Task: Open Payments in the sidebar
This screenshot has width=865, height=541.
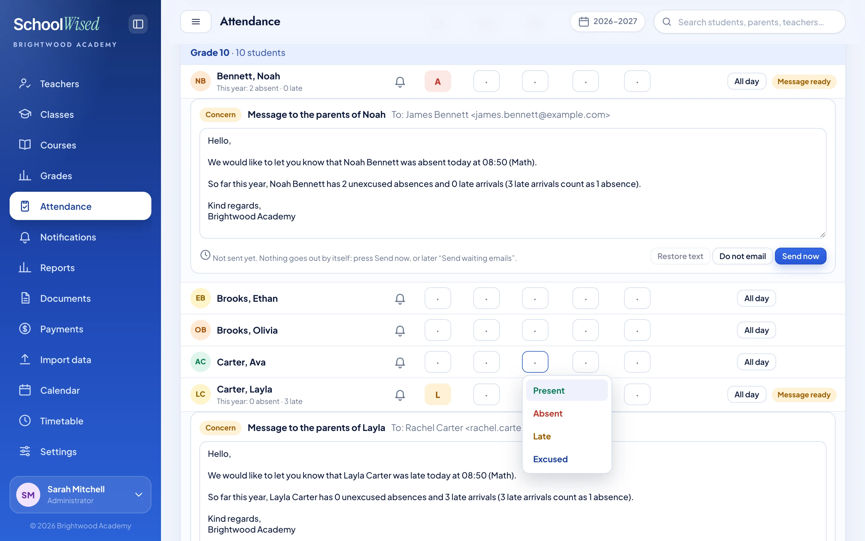Action: (x=80, y=329)
